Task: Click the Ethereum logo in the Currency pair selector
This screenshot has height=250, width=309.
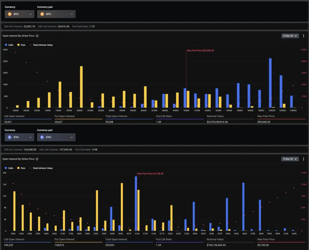Action: [42, 137]
